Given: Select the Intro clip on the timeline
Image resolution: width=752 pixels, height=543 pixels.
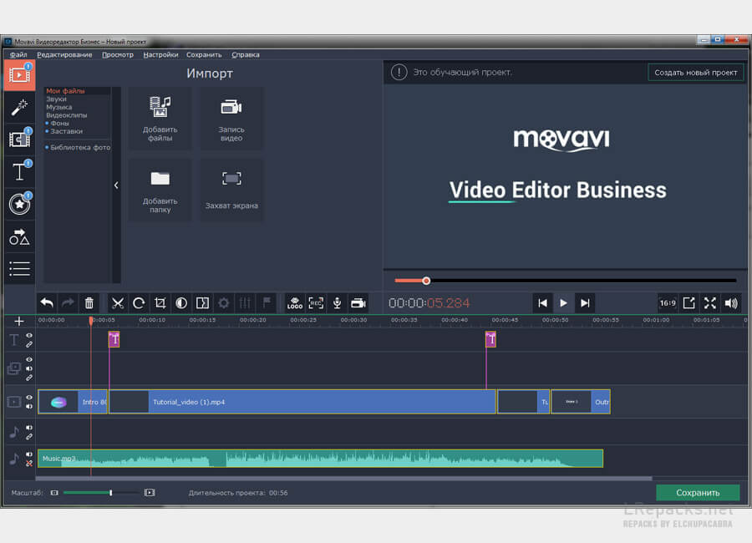Looking at the screenshot, I should click(x=73, y=402).
